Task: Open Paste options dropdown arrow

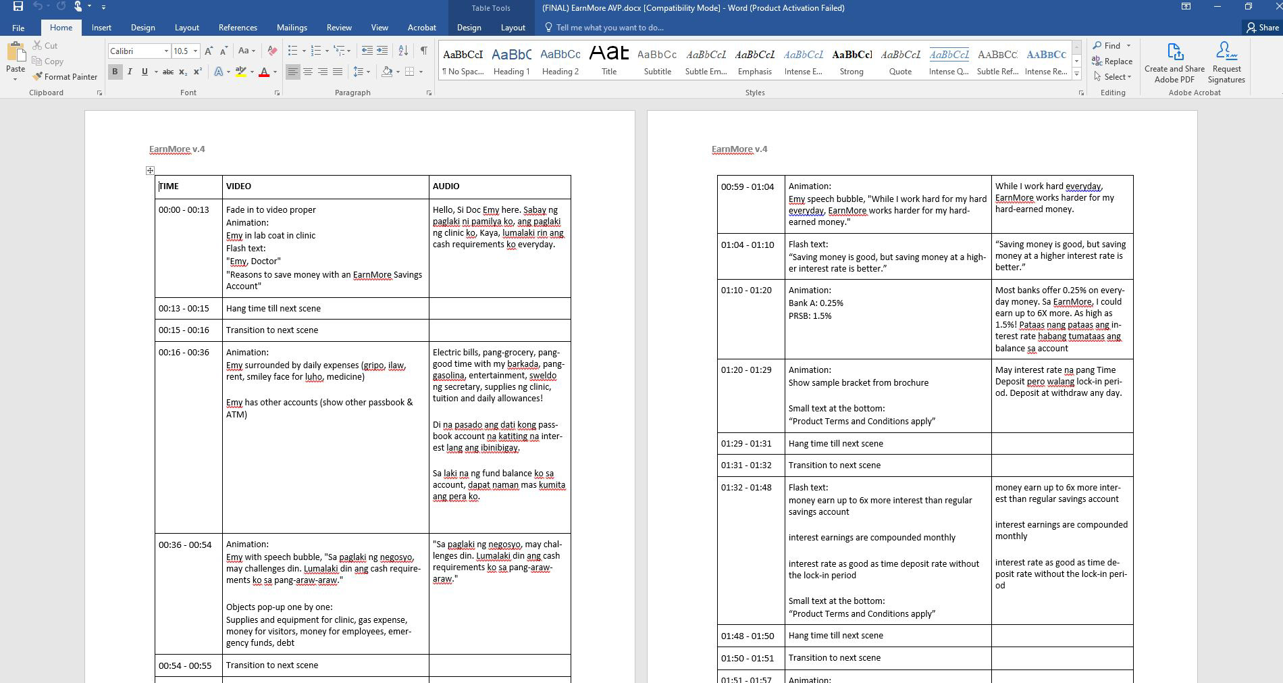Action: coord(15,79)
